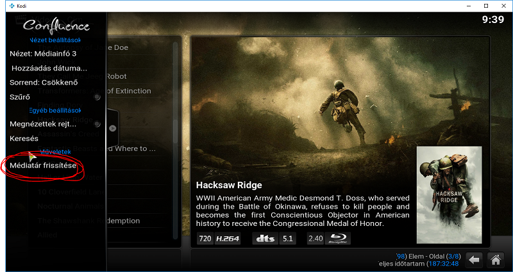Select The Shawshank Redemption in list
The image size is (513, 272).
88,221
